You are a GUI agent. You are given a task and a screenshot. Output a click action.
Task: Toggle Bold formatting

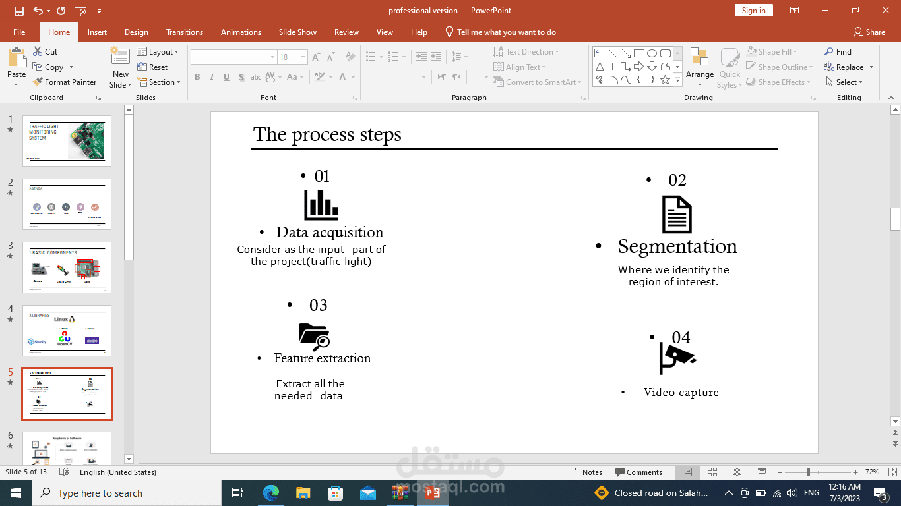click(x=197, y=77)
